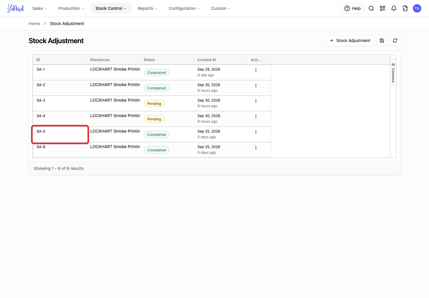Open actions menu for SA-1

tap(256, 70)
